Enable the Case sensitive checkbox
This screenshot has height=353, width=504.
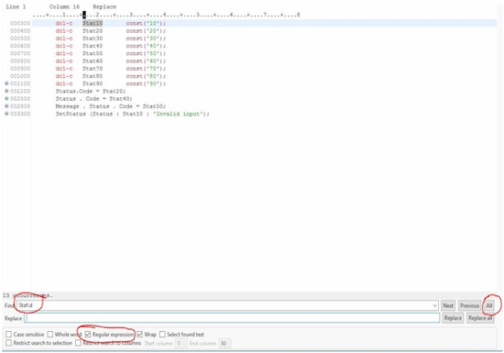(8, 335)
